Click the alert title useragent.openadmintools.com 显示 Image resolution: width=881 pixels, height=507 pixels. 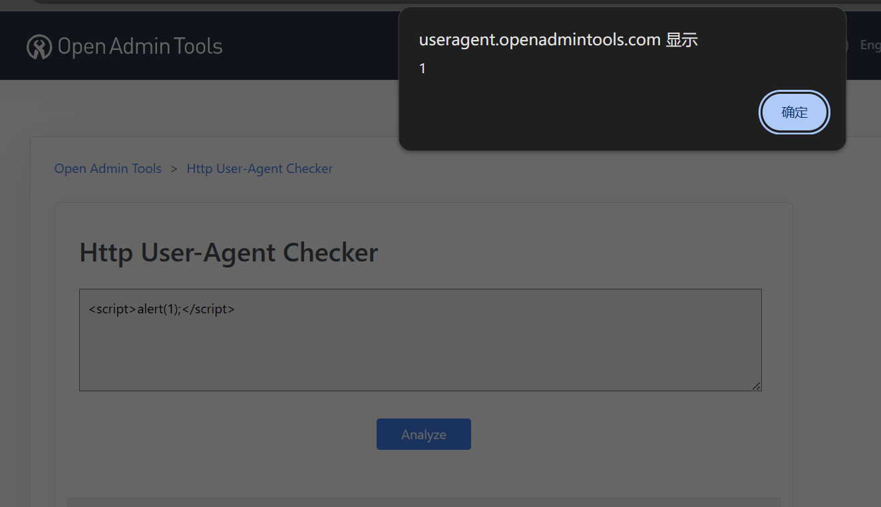(x=558, y=40)
